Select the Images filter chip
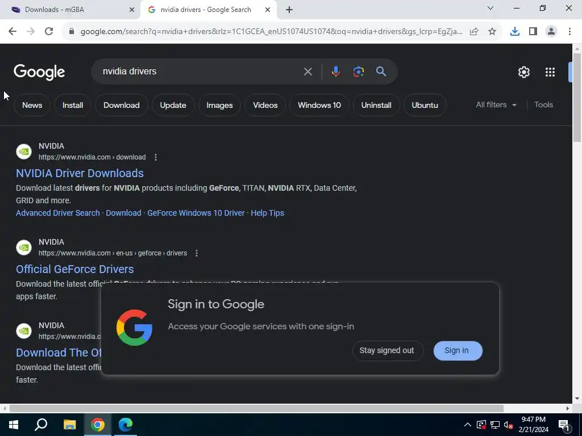This screenshot has width=582, height=436. 219,105
